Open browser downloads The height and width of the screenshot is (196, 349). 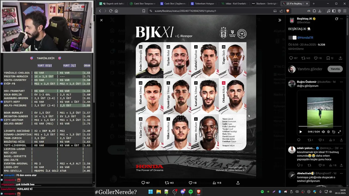[320, 11]
